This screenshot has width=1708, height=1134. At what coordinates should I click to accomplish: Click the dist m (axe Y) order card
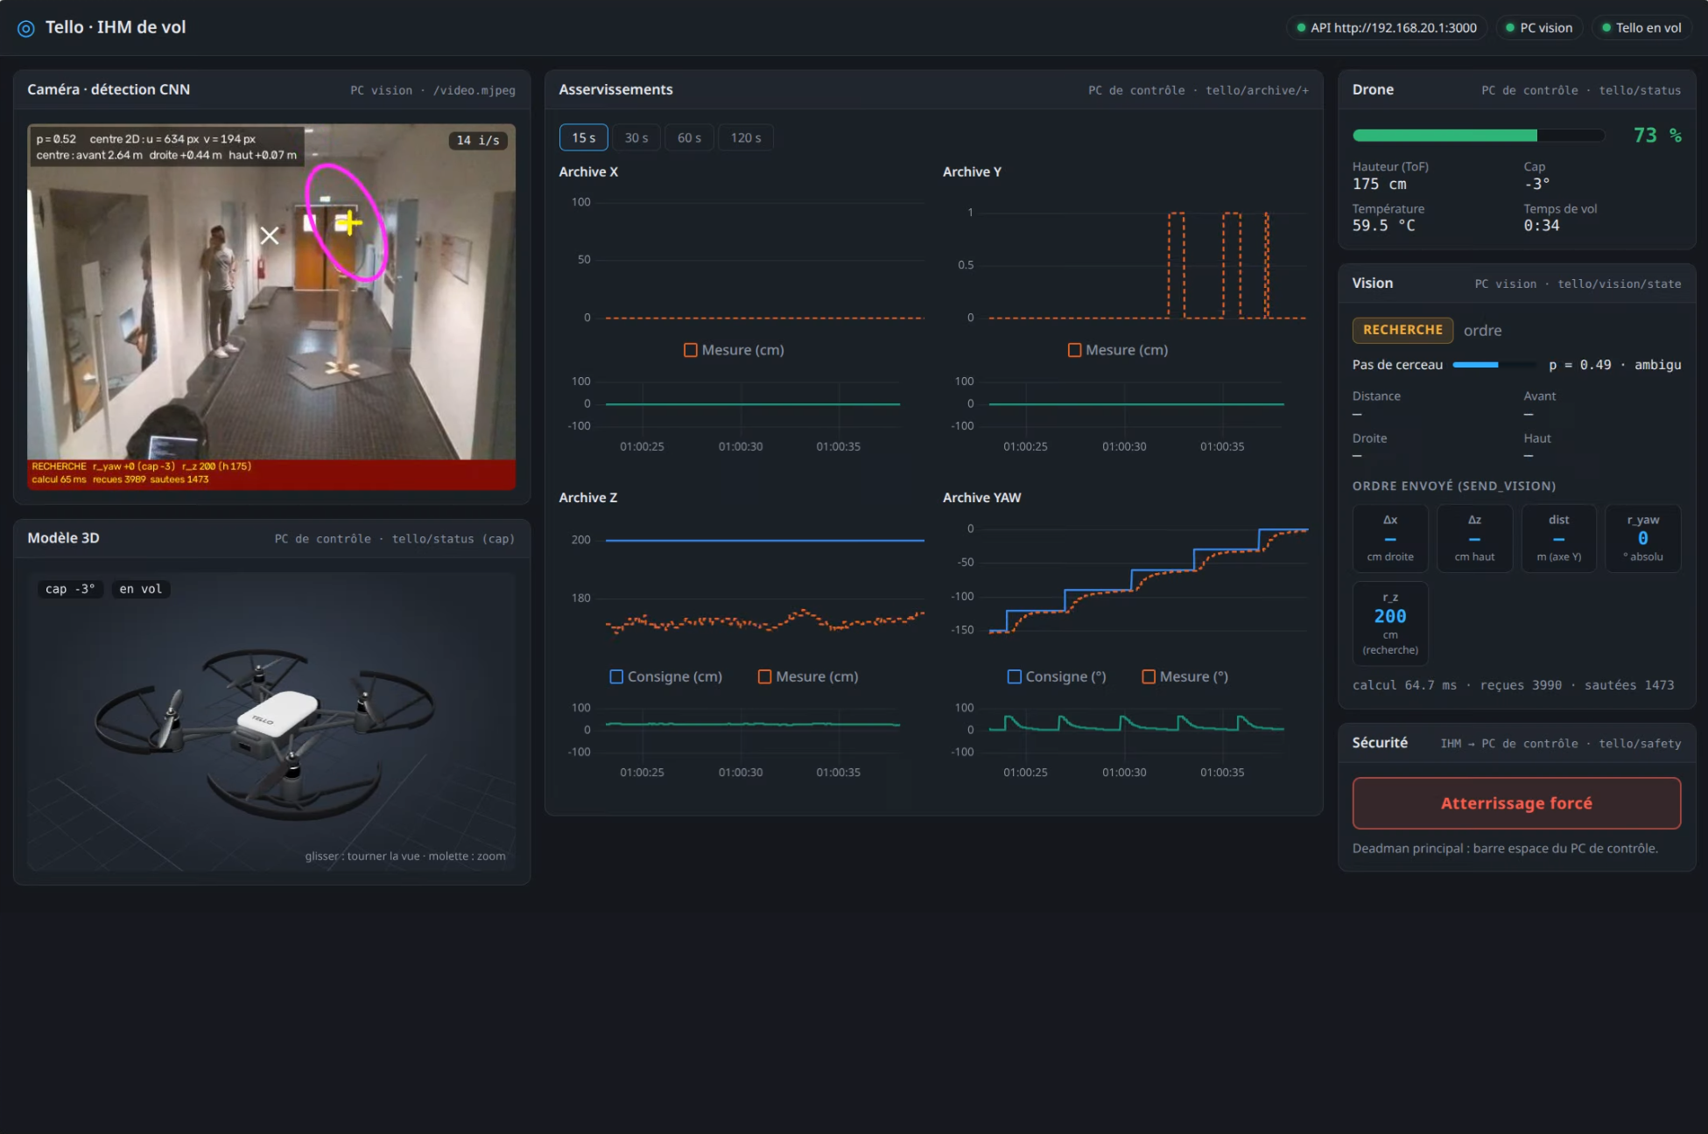[x=1559, y=538]
